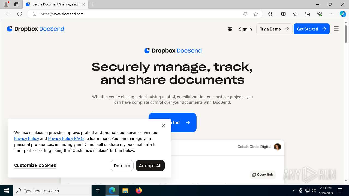Open Browser essentials icon
The image size is (349, 196).
320,14
